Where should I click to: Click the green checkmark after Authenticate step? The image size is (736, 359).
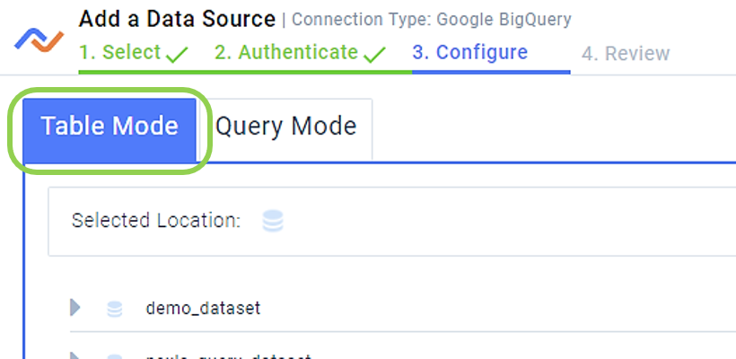click(374, 55)
